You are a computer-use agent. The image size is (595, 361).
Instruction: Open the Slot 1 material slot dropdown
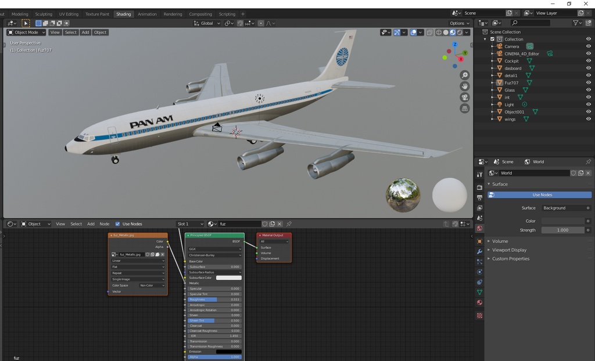pos(190,224)
